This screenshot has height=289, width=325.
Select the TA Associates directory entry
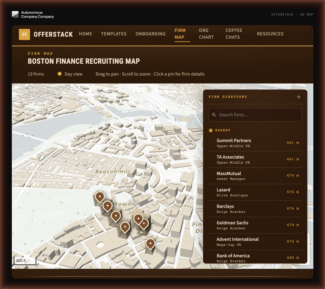point(255,160)
